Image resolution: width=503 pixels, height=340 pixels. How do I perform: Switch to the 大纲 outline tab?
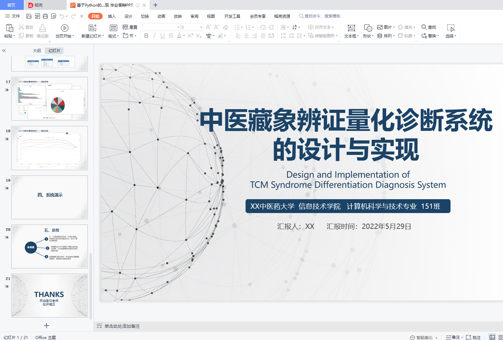pos(37,50)
